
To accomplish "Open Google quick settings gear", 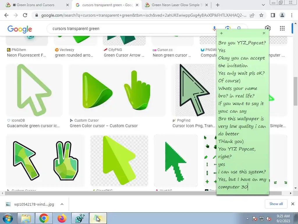I will [x=268, y=28].
